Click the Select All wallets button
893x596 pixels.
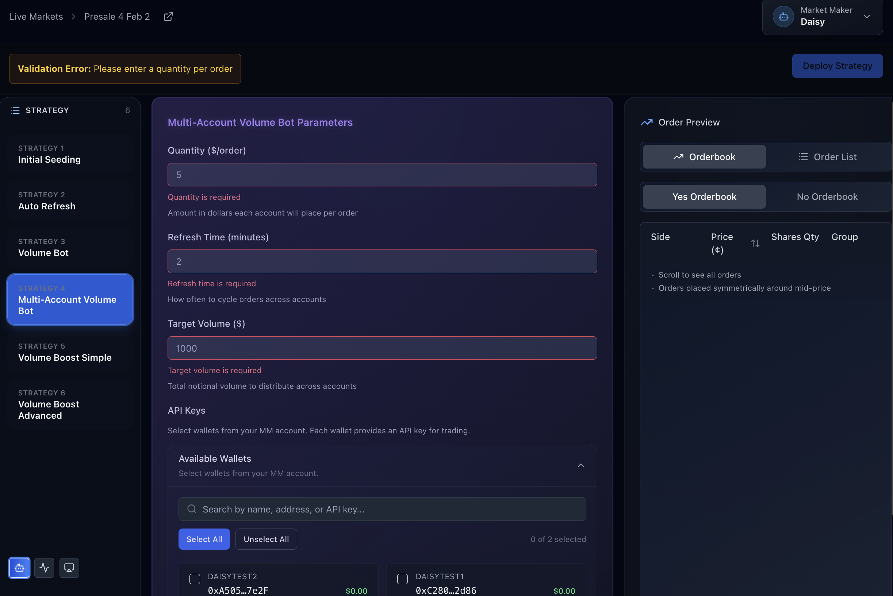pos(204,539)
